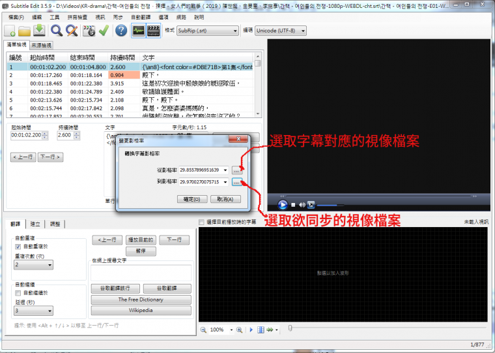Enable auto continue checkbox
This screenshot has width=495, height=353.
point(18,293)
